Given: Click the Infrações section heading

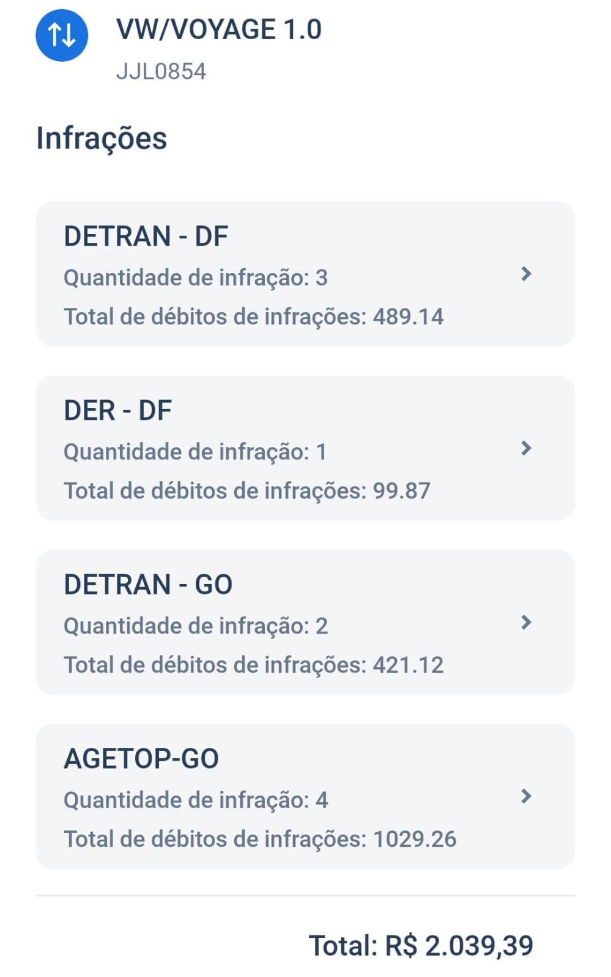Looking at the screenshot, I should [102, 138].
